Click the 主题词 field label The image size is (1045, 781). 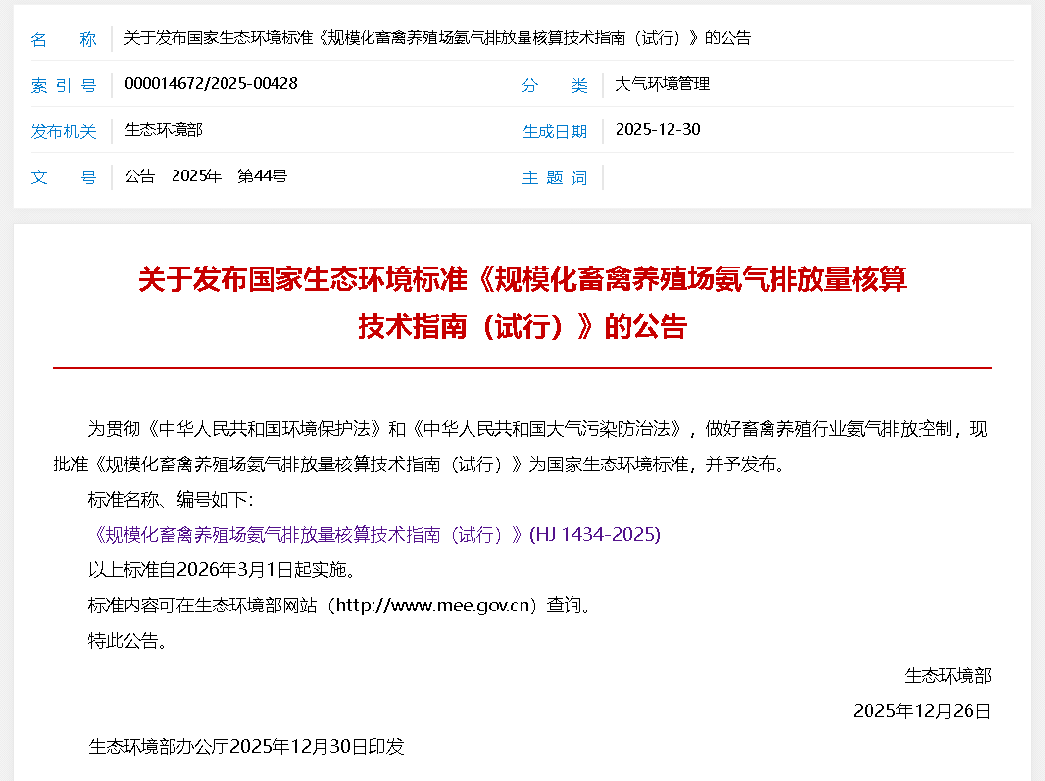point(554,177)
